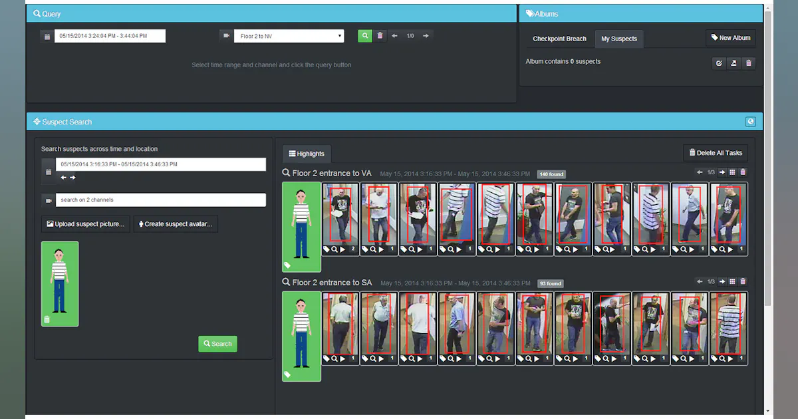Image resolution: width=798 pixels, height=419 pixels.
Task: Export the My Suspects album
Action: click(x=733, y=63)
